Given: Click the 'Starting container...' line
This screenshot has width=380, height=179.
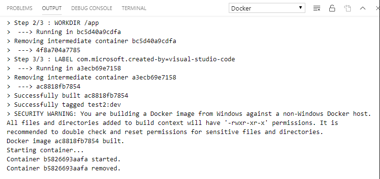Looking at the screenshot, I should [x=45, y=150].
